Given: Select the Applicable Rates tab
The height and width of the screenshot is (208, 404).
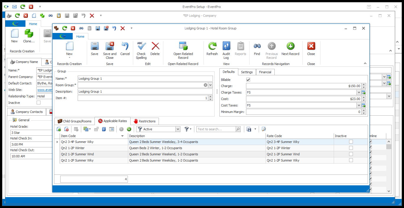Looking at the screenshot, I should click(113, 121).
